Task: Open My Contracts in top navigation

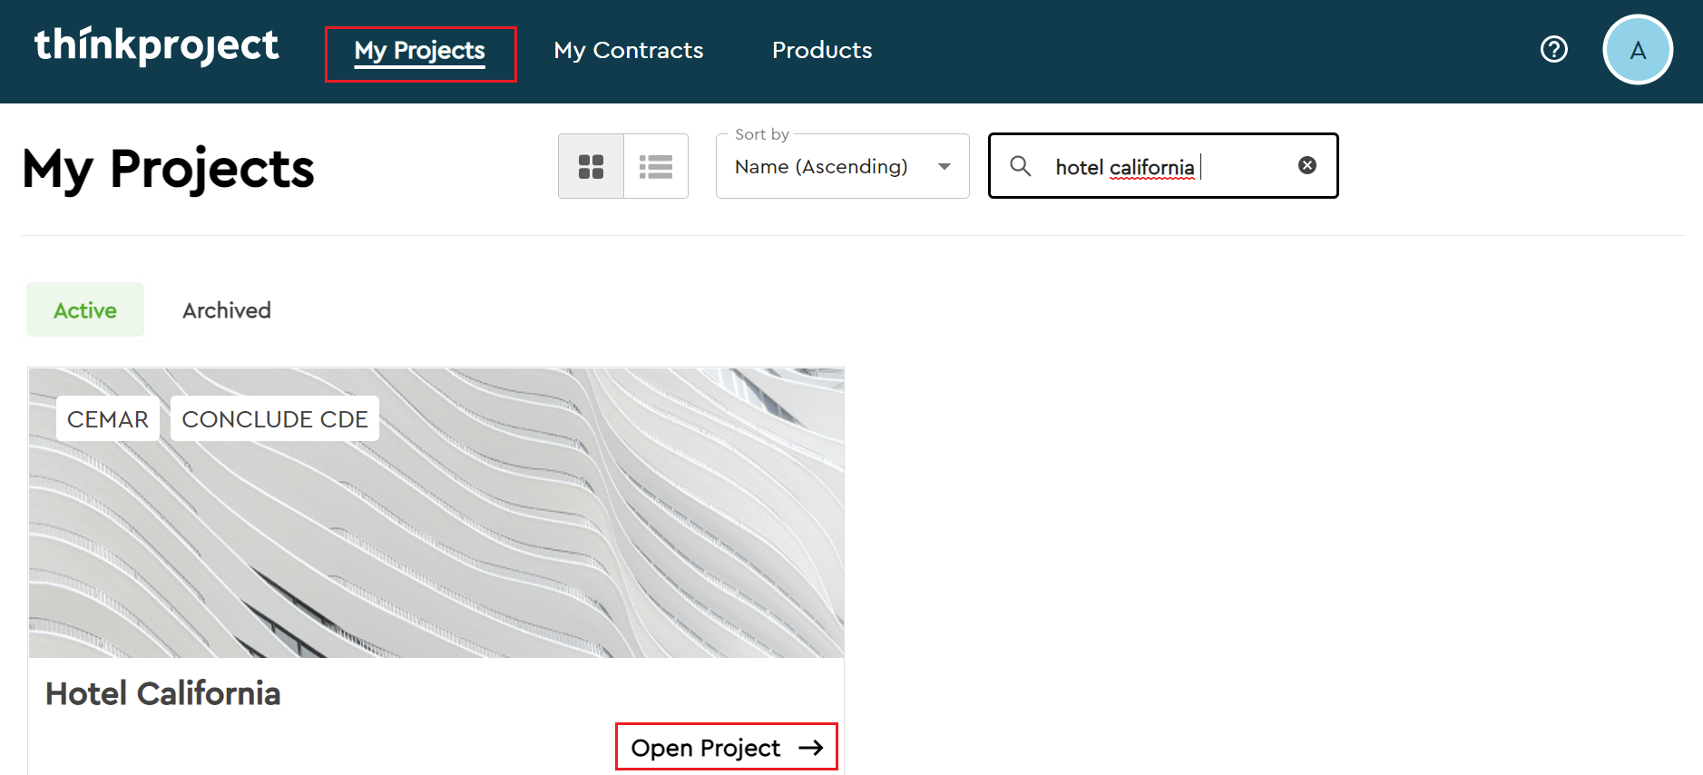Action: (628, 51)
